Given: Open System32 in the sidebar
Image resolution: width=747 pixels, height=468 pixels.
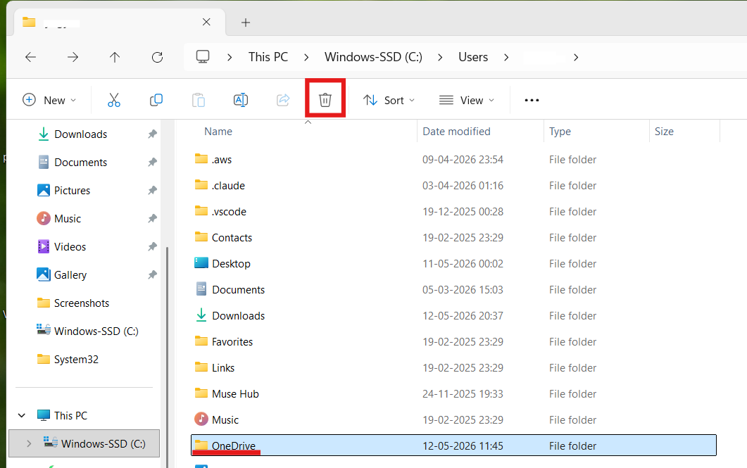Looking at the screenshot, I should click(76, 360).
